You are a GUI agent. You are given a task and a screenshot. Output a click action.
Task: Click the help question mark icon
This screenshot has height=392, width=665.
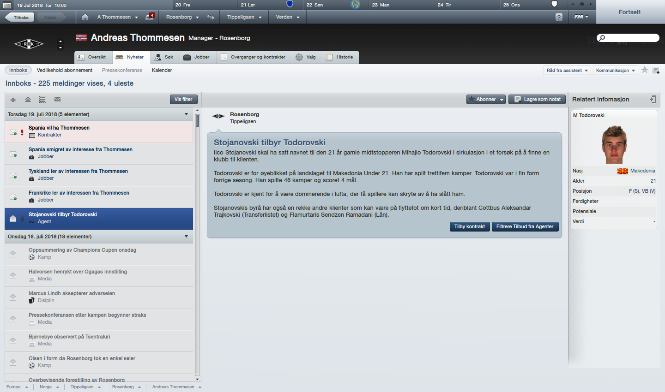coord(559,17)
